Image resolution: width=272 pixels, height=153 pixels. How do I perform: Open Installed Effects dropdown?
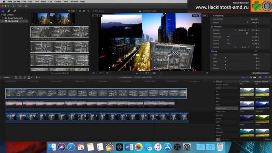tap(262, 82)
